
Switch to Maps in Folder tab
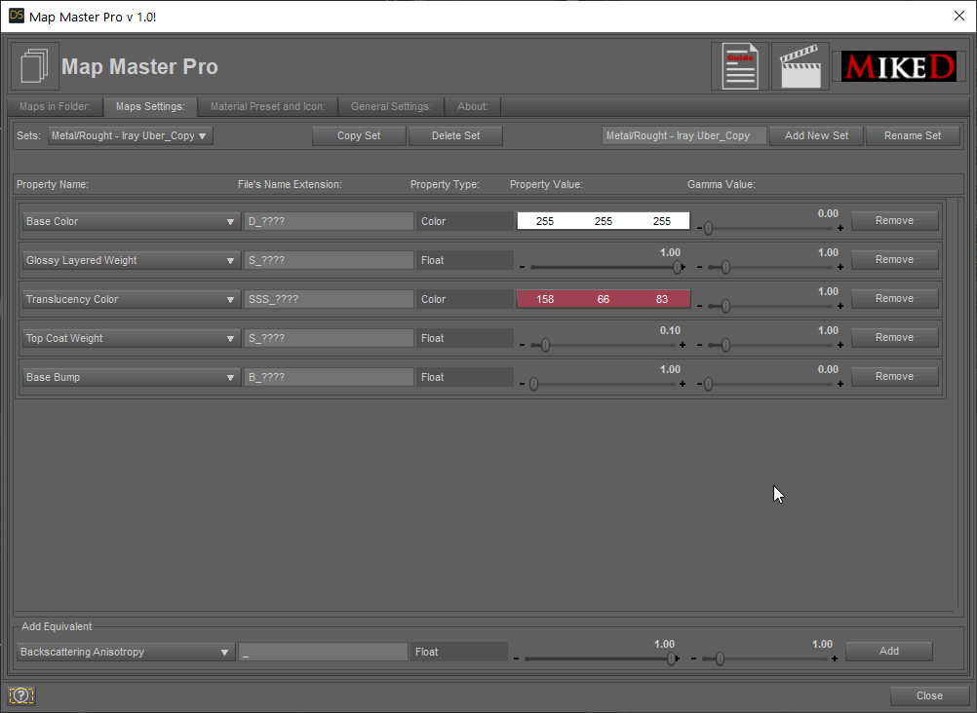tap(55, 106)
